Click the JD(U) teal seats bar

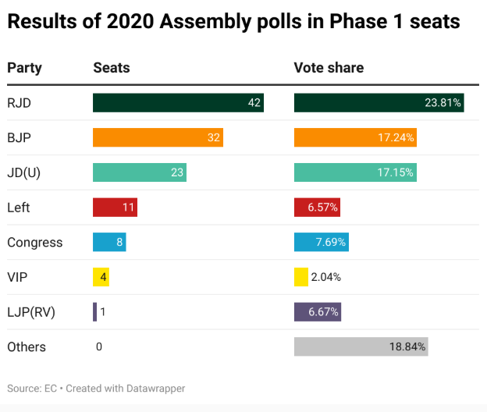click(140, 172)
